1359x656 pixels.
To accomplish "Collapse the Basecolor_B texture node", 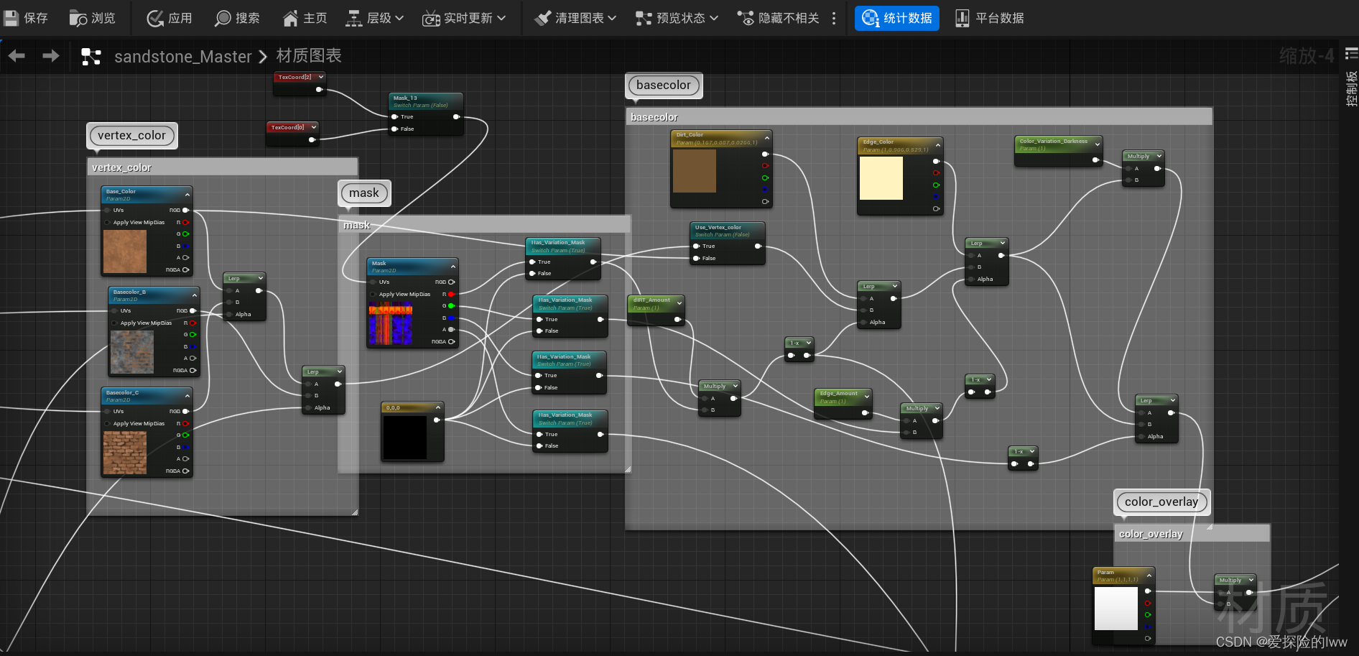I will pos(195,295).
